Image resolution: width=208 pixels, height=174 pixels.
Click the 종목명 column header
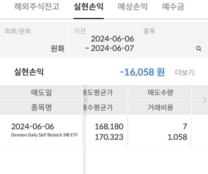click(41, 107)
